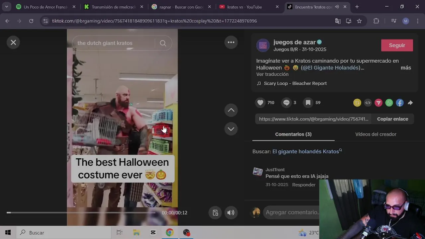The image size is (425, 239).
Task: Close the kratos vs YouTube tab
Action: click(x=277, y=7)
